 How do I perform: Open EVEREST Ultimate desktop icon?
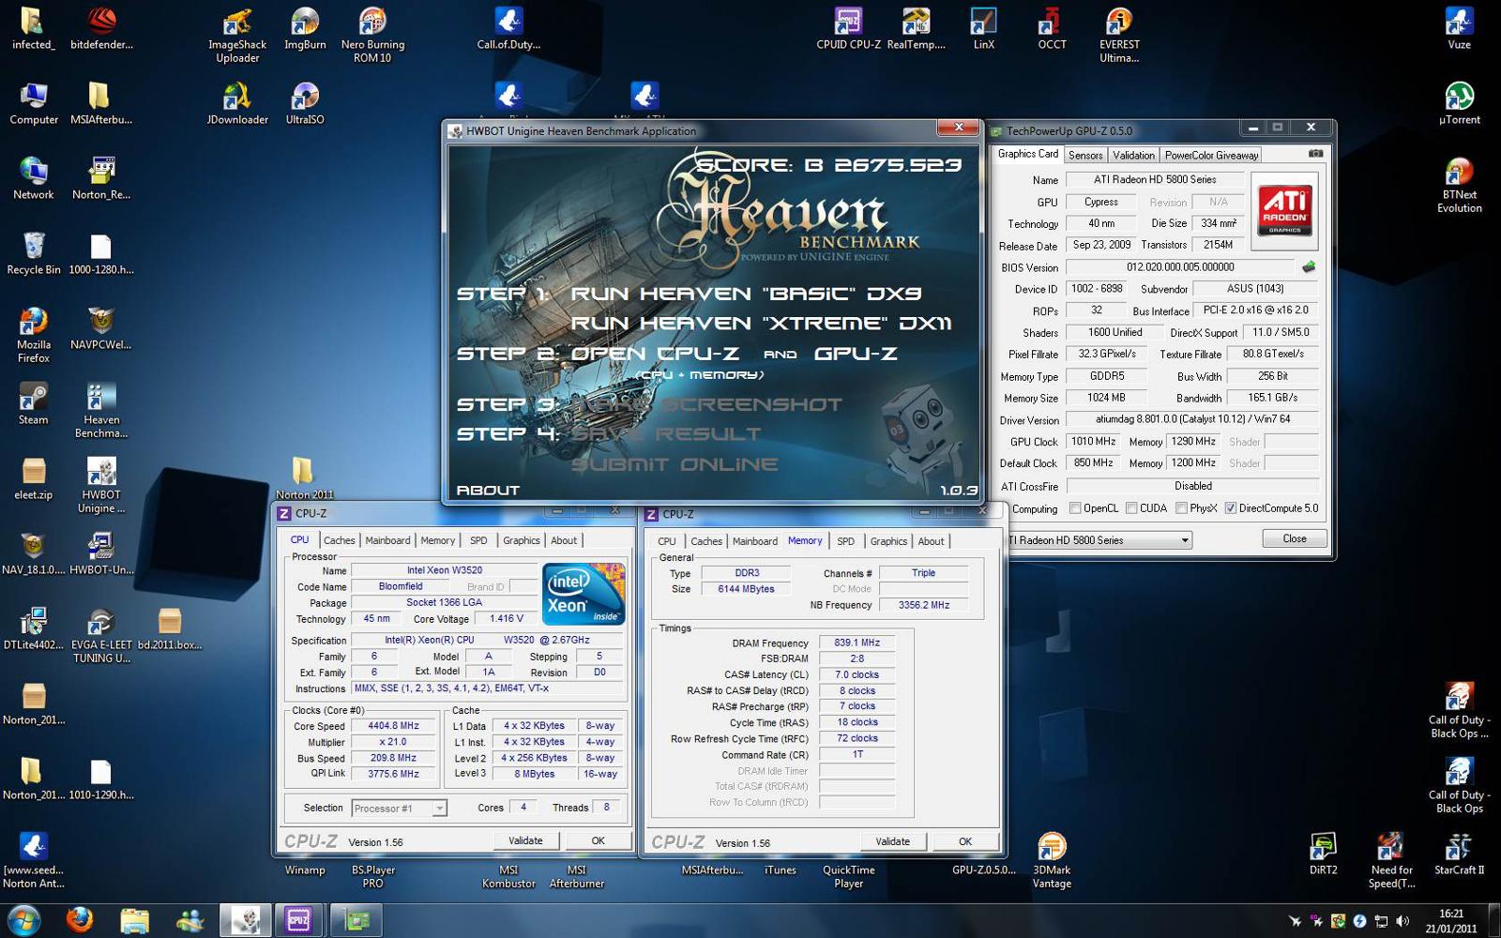click(1118, 36)
